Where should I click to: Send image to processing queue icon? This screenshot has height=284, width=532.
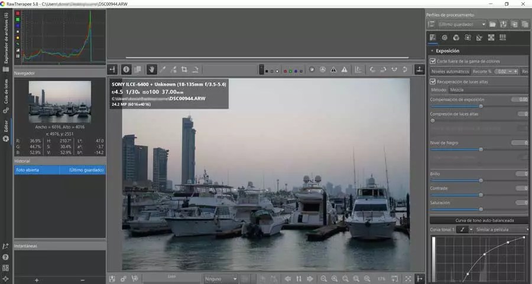(123, 279)
